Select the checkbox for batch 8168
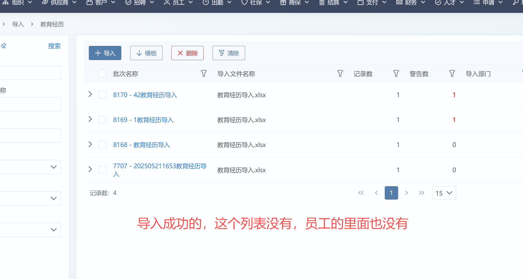Viewport: 523px width, 279px height. (102, 145)
